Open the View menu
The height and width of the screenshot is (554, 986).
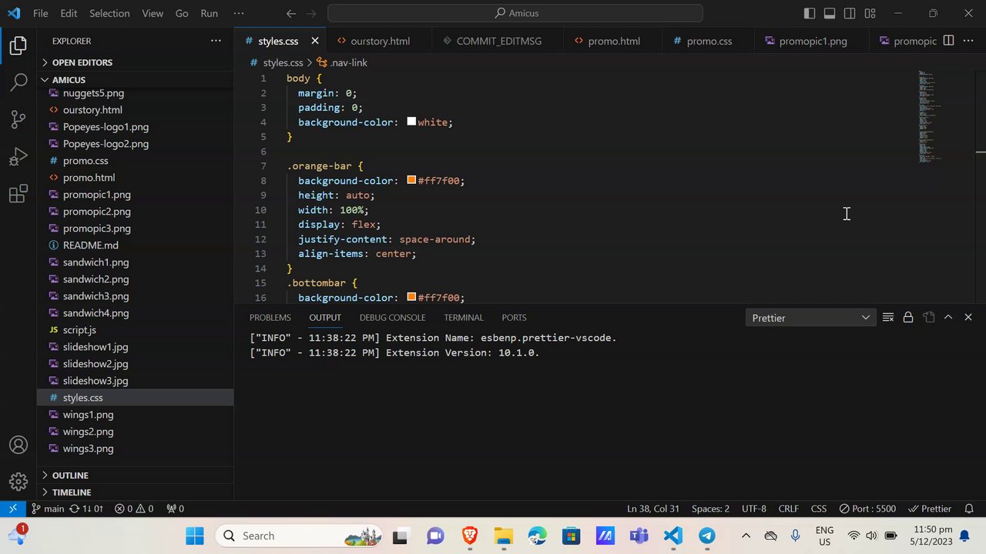click(x=153, y=13)
